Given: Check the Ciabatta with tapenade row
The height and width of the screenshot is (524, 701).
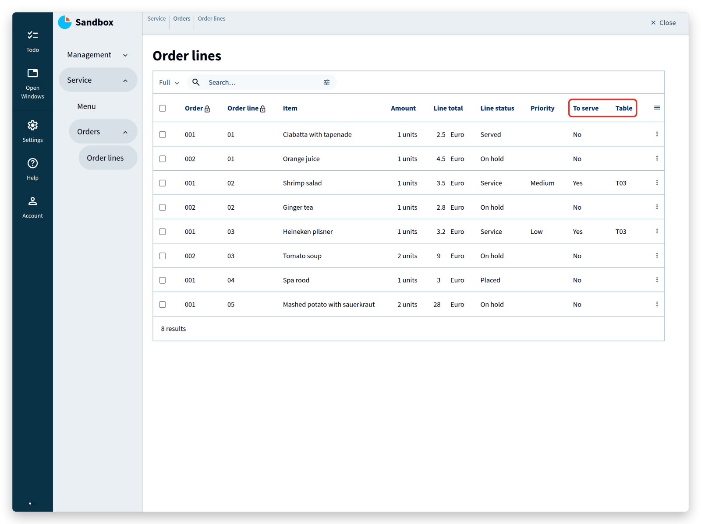Looking at the screenshot, I should click(163, 134).
